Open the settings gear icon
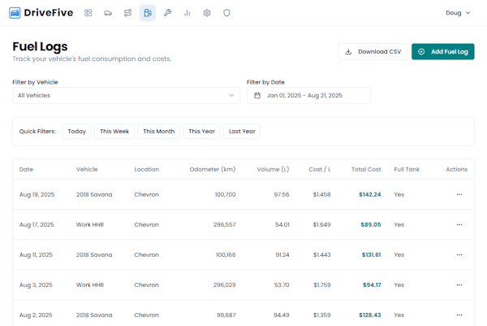Viewport: 487px width, 326px height. tap(207, 13)
